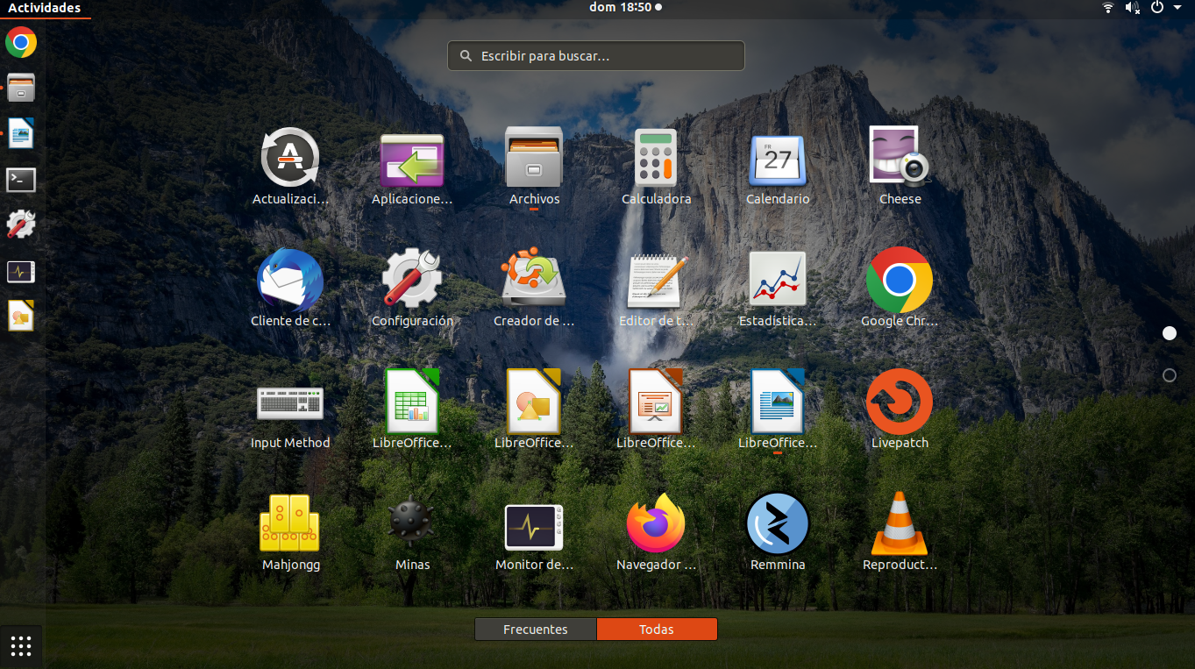Viewport: 1195px width, 669px height.
Task: Start the Mahjongg game
Action: (x=290, y=523)
